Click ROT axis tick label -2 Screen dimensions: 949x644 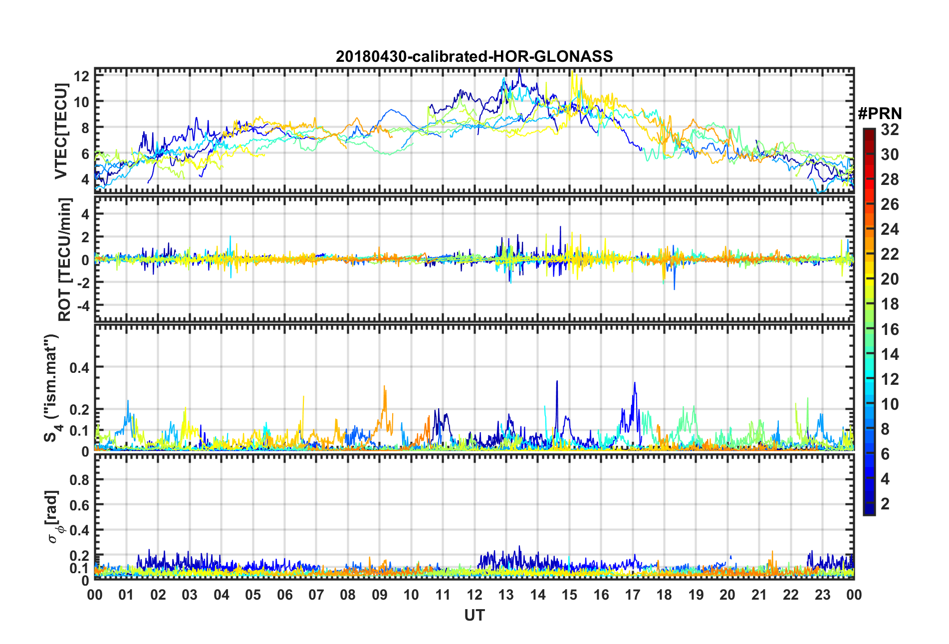84,282
